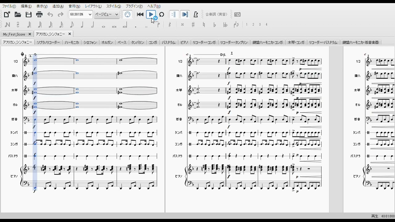Viewport: 395px width, 222px height.
Task: Flip note stem direction
Action: [x=236, y=25]
